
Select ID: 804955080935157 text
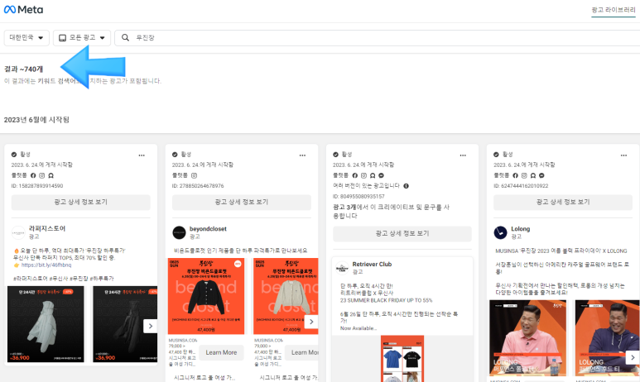358,197
